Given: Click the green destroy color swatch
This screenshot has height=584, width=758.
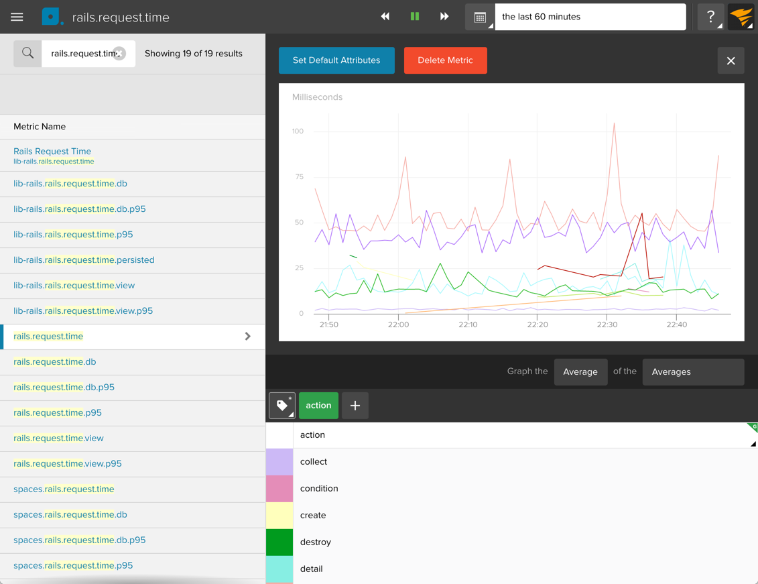Looking at the screenshot, I should (279, 542).
